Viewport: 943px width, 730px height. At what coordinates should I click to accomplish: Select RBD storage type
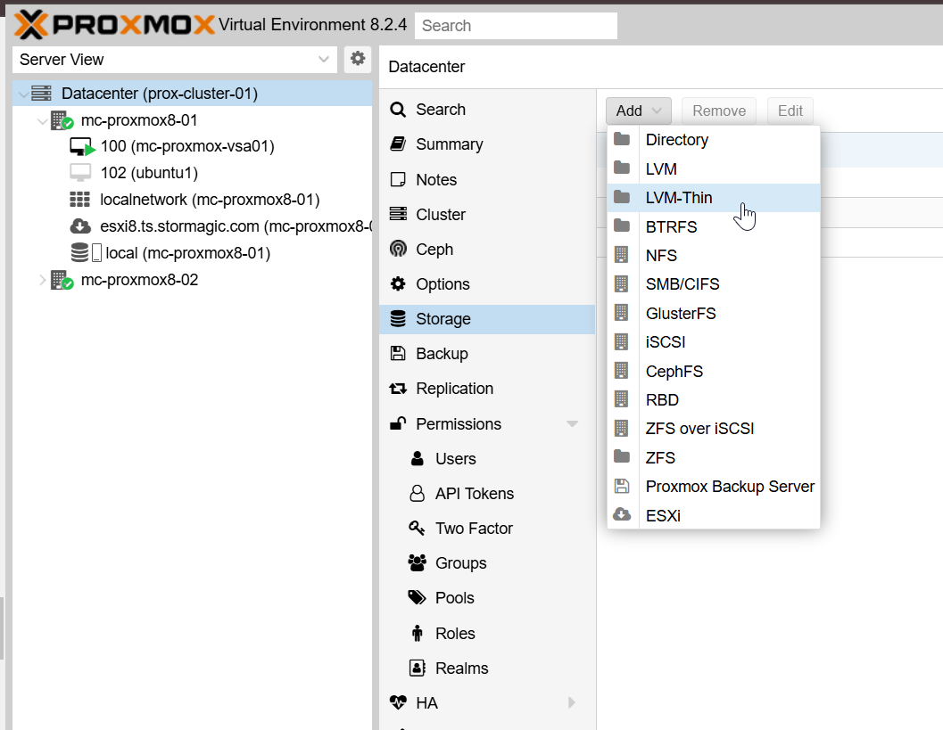click(x=713, y=399)
